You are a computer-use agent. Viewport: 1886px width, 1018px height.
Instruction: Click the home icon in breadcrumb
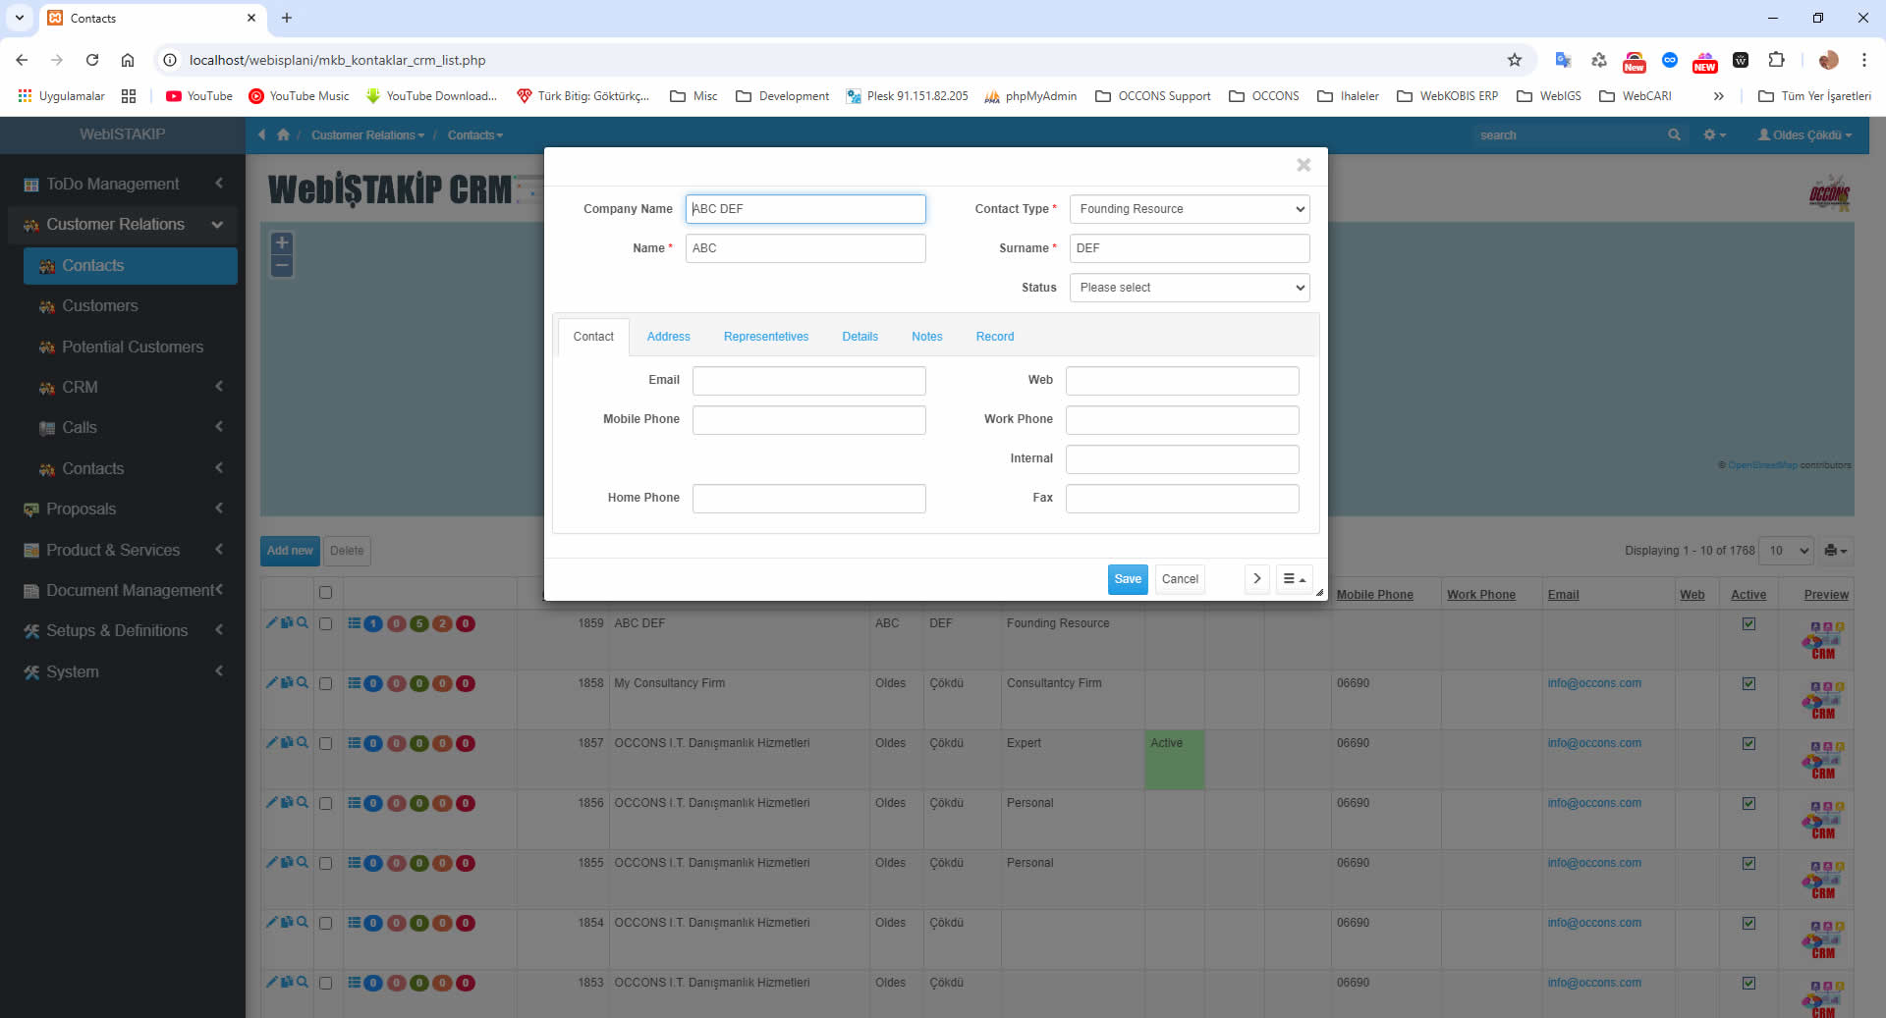[283, 134]
